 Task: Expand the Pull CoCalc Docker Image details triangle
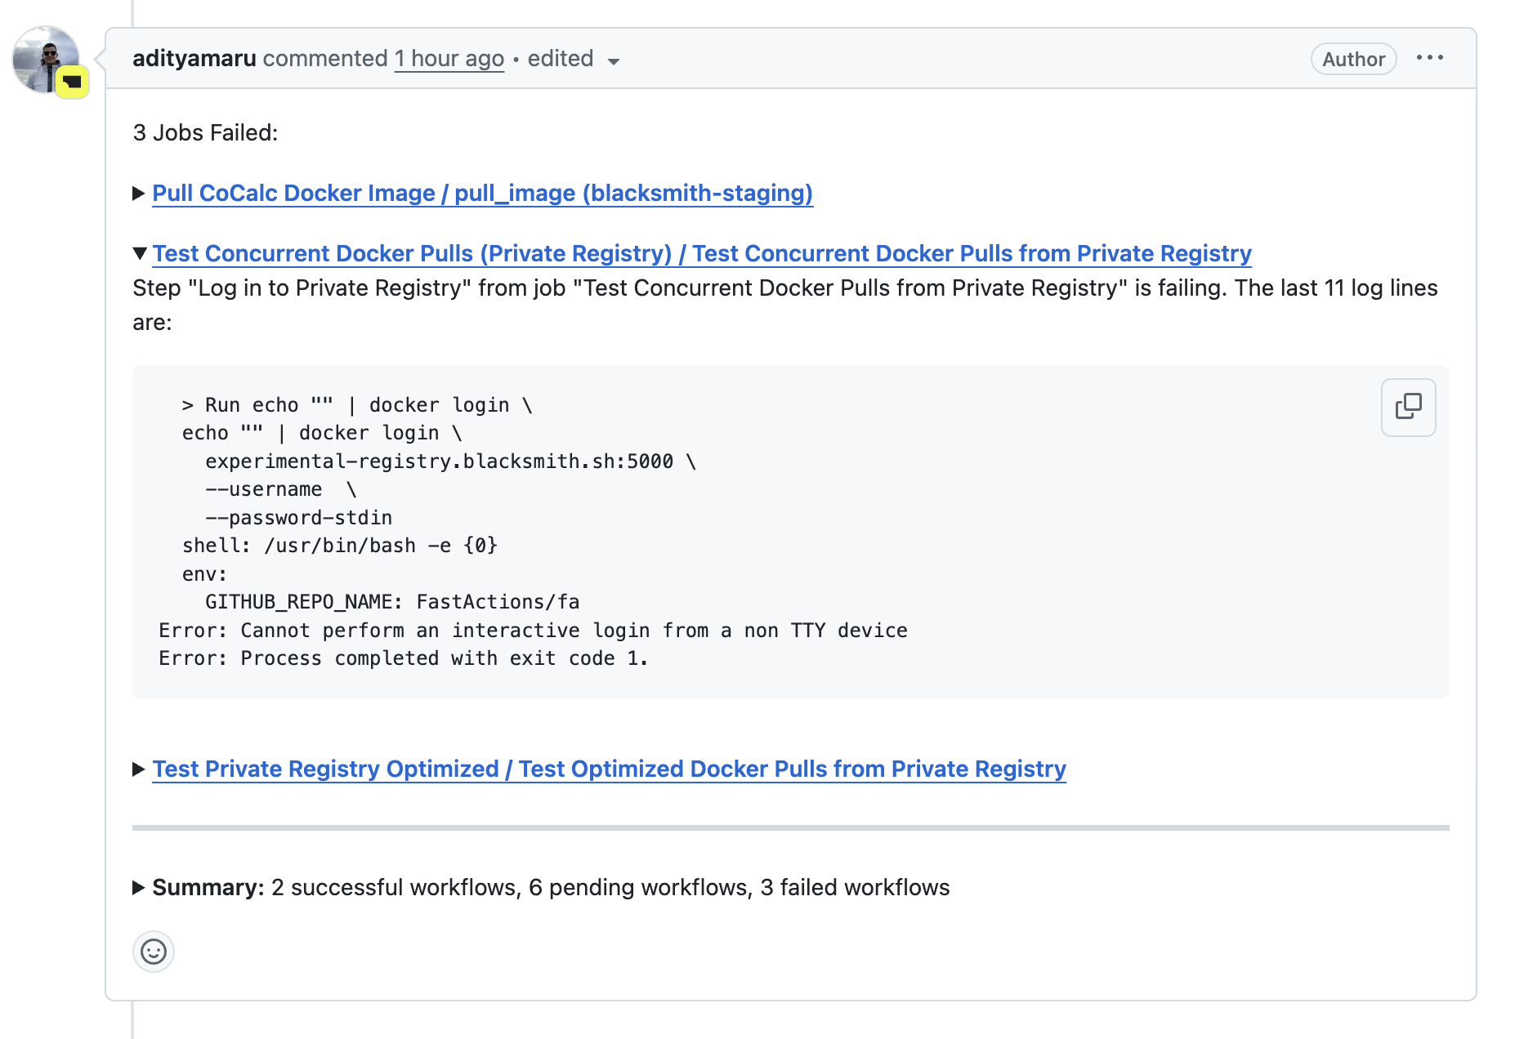point(139,194)
